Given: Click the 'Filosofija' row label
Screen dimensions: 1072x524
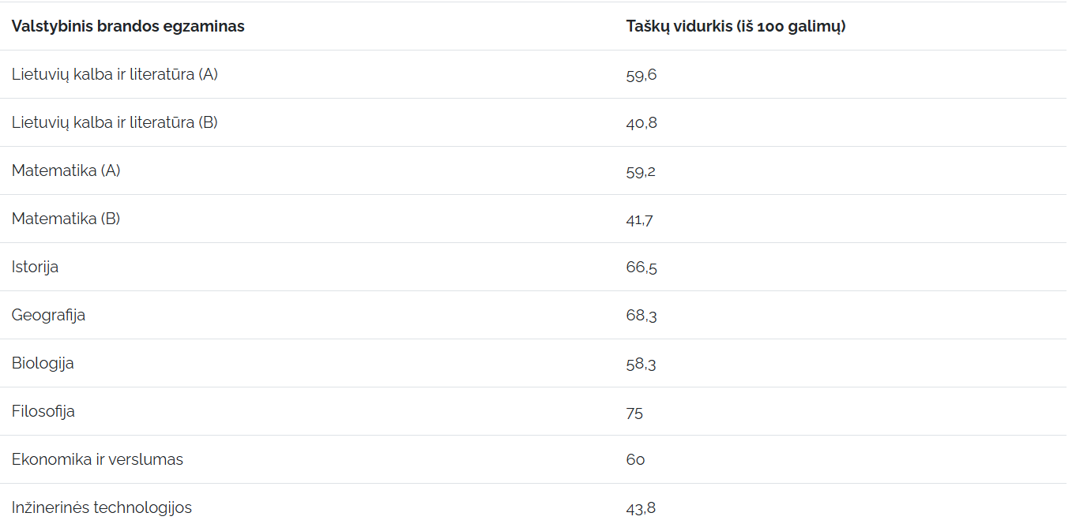Looking at the screenshot, I should (x=43, y=411).
